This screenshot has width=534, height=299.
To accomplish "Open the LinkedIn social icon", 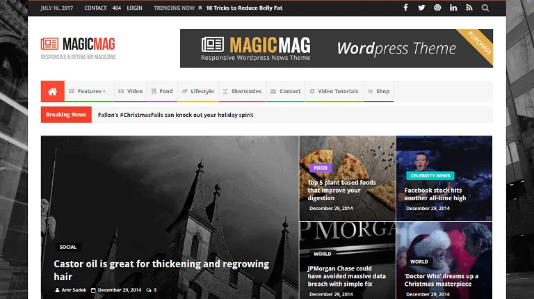I will tap(453, 8).
